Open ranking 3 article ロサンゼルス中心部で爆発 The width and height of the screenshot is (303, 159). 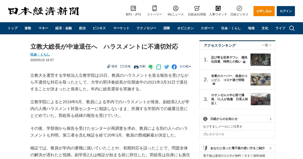229,99
